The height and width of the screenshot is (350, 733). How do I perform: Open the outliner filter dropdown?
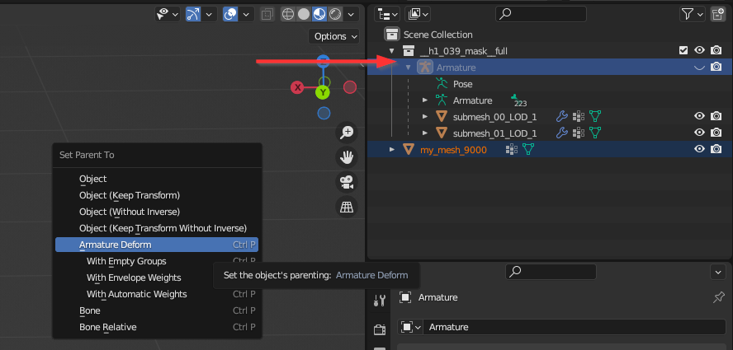[x=691, y=14]
